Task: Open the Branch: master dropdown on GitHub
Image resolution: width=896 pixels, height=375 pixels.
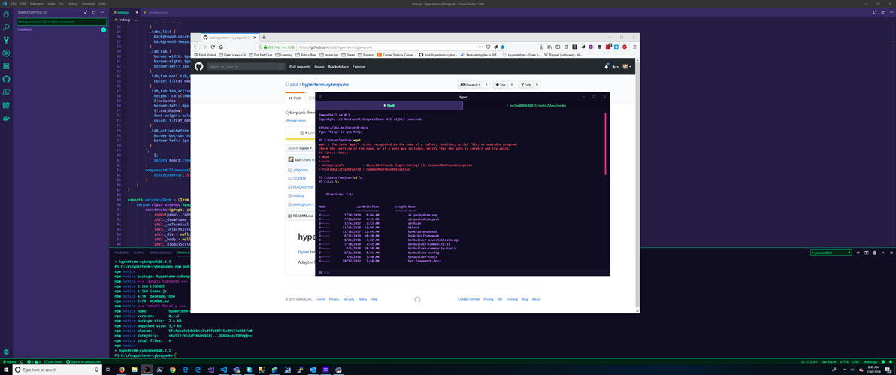Action: pos(299,148)
